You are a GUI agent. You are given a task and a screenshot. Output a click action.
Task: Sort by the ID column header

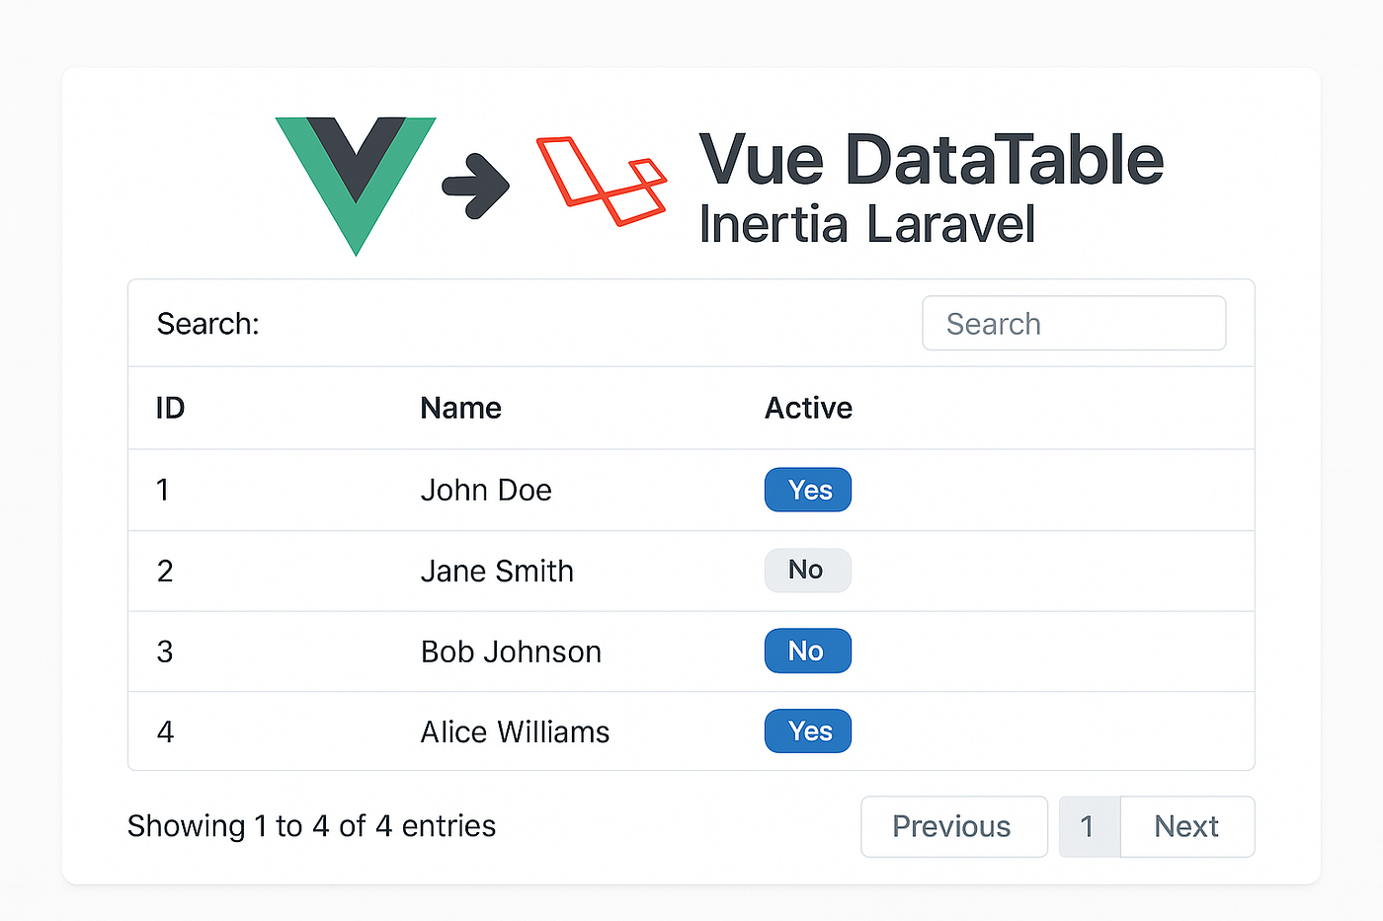tap(170, 408)
